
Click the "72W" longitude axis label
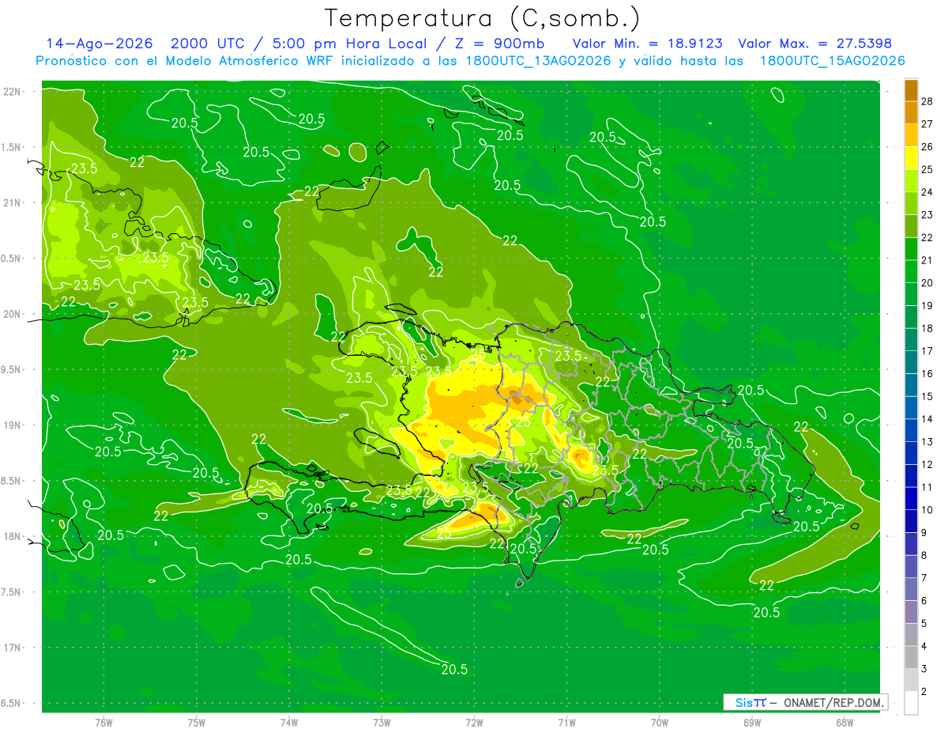(x=474, y=722)
